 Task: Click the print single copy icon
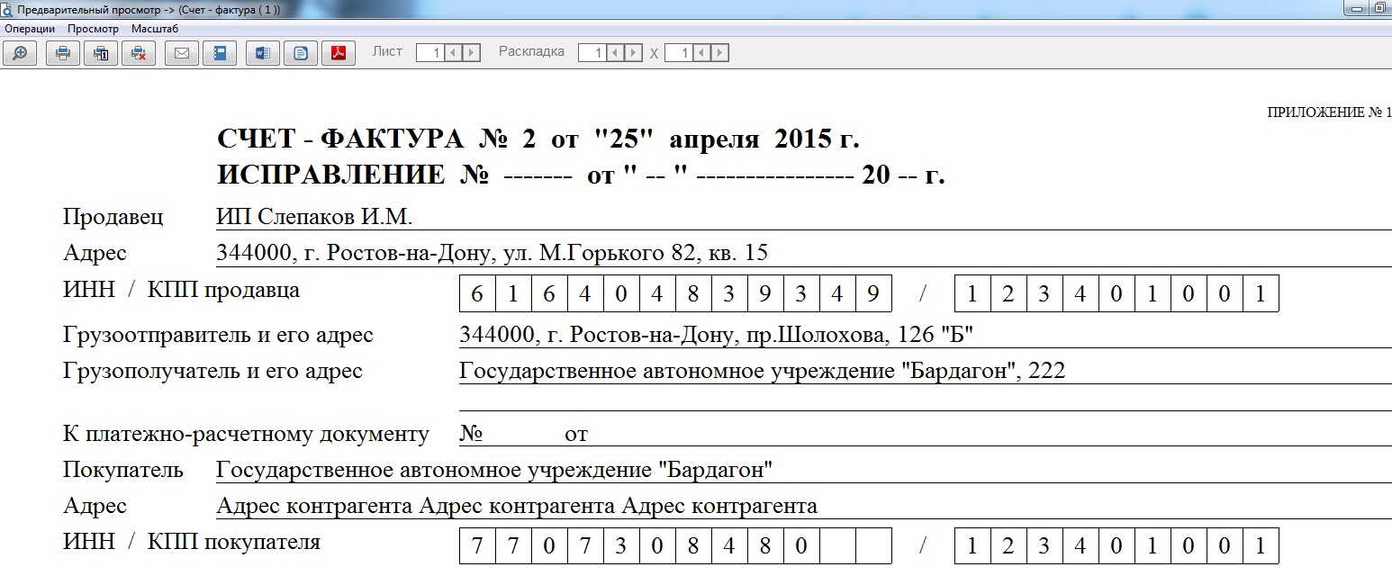coord(101,53)
